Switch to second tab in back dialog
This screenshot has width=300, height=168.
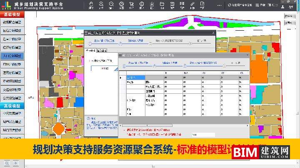coord(101,51)
